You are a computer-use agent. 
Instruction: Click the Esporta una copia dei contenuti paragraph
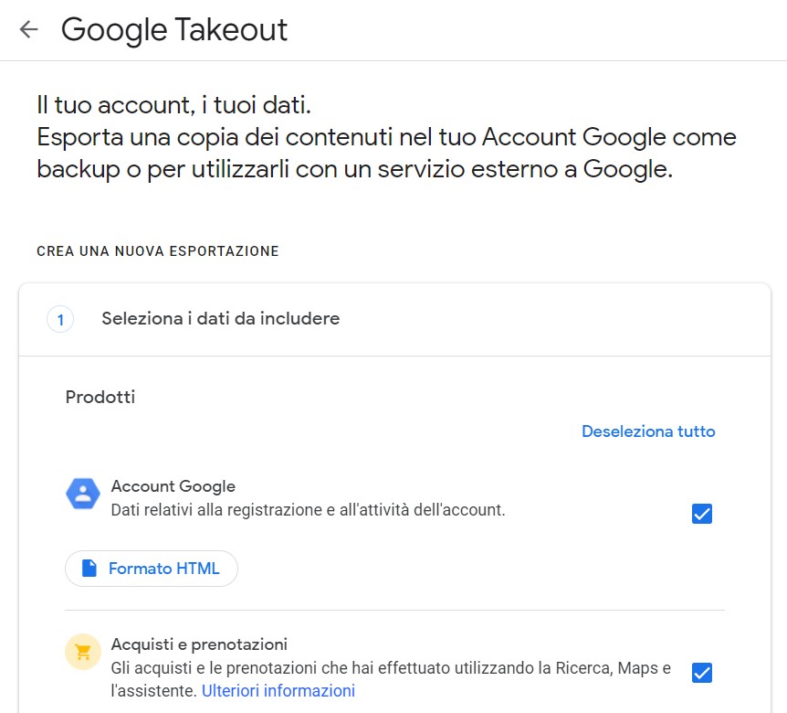tap(386, 153)
